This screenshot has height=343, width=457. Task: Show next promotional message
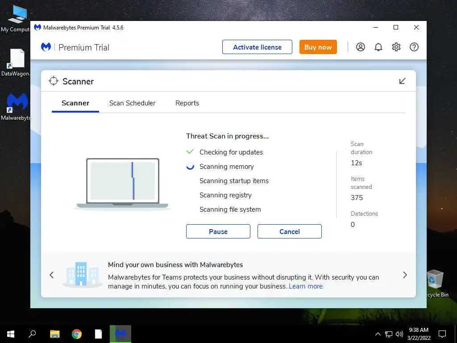[405, 275]
